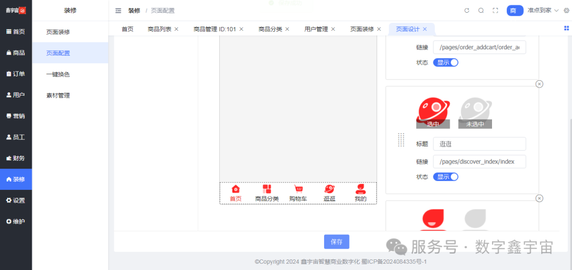Click the gray unselected person icon image
The height and width of the screenshot is (270, 572).
tap(475, 220)
